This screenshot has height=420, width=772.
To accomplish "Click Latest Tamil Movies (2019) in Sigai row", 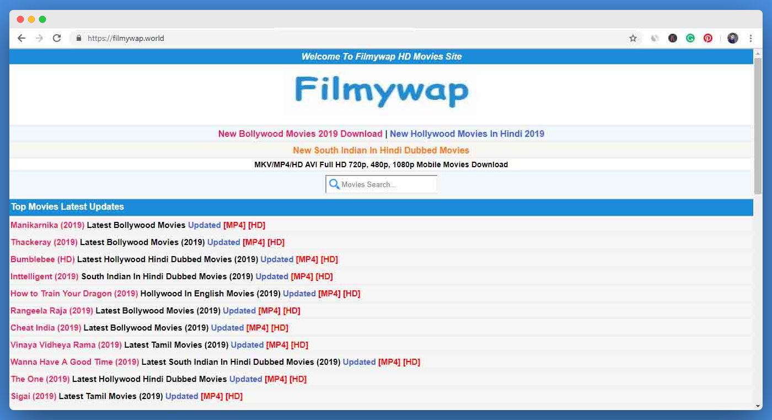I will (111, 396).
